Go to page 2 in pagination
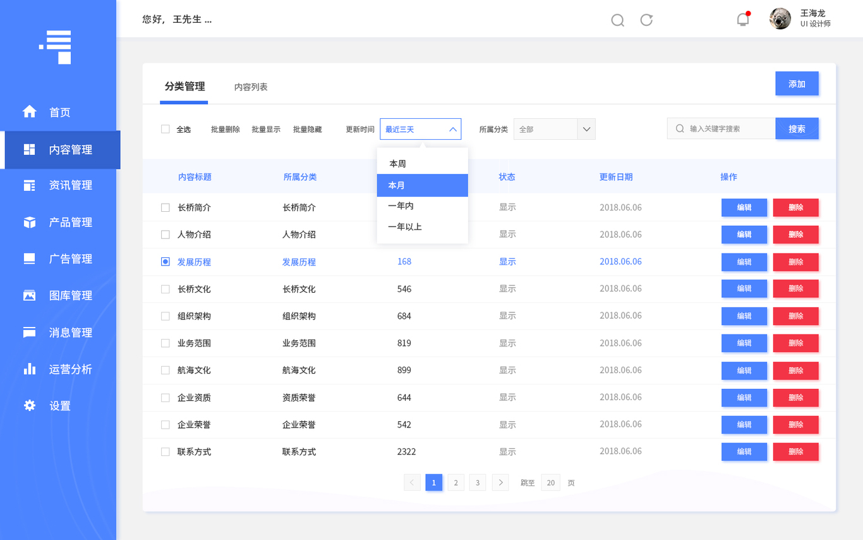The height and width of the screenshot is (540, 863). [456, 482]
